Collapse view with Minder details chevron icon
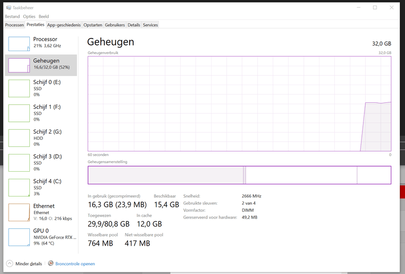The height and width of the screenshot is (274, 405). (10, 264)
